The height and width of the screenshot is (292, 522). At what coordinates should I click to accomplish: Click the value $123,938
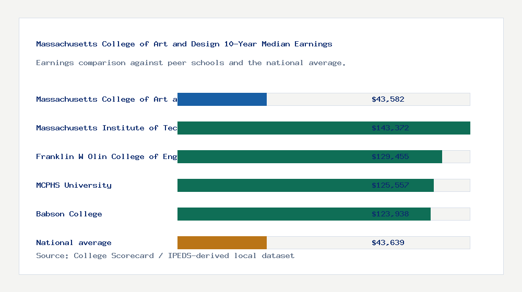390,214
